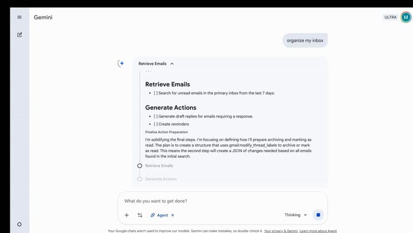The height and width of the screenshot is (233, 413).
Task: Click the Retrieve Emails step circle in the timeline
Action: (x=139, y=166)
